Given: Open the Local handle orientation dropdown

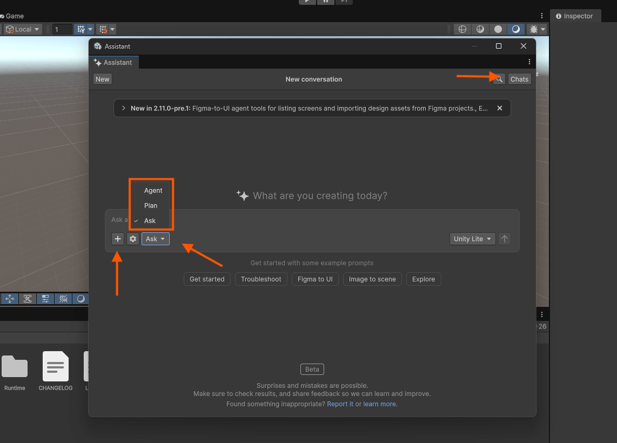Looking at the screenshot, I should pyautogui.click(x=23, y=29).
